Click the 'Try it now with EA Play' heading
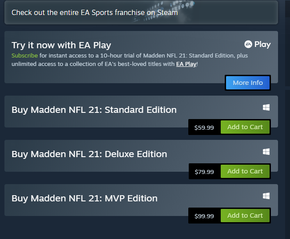Image resolution: width=290 pixels, height=239 pixels. 61,45
